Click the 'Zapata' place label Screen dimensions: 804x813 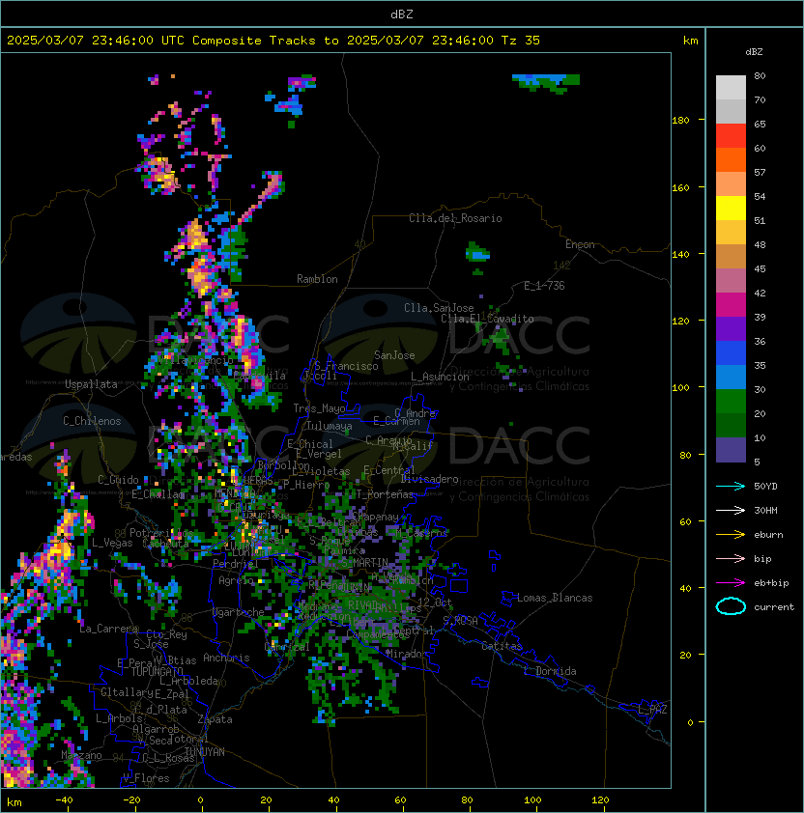(215, 719)
